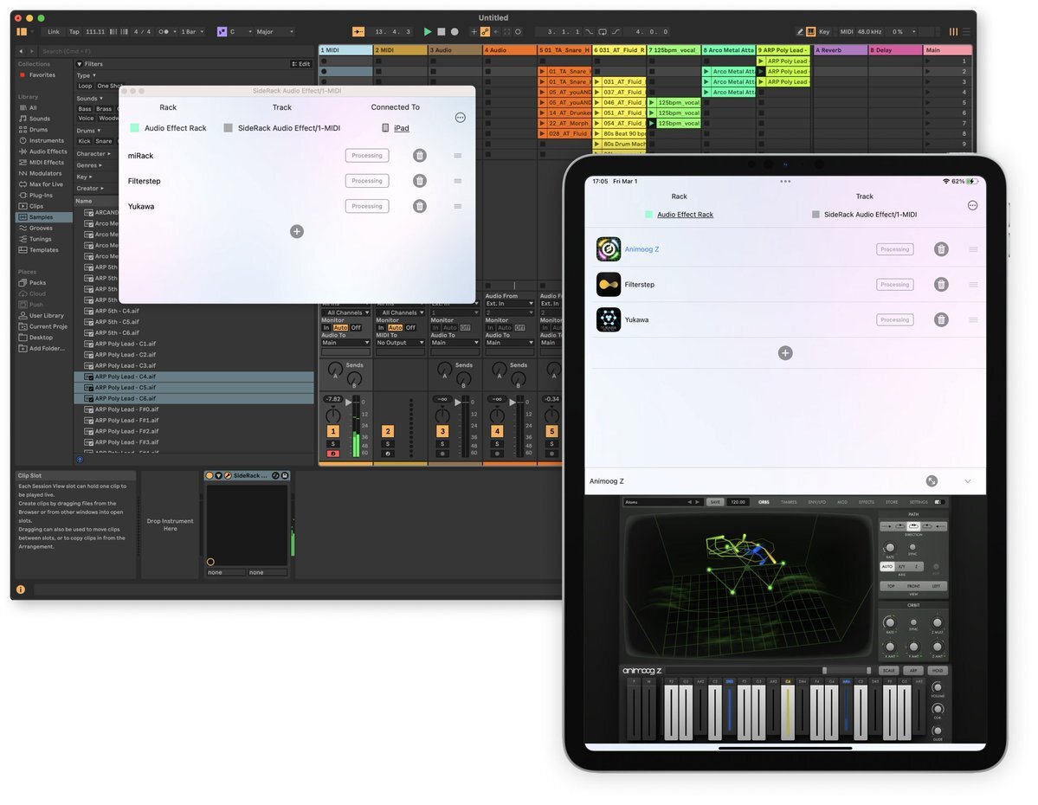Select Samples in the browser sidebar
This screenshot has height=805, width=1038.
coord(44,217)
